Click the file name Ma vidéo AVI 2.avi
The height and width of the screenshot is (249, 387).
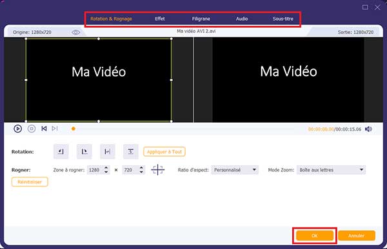point(196,31)
